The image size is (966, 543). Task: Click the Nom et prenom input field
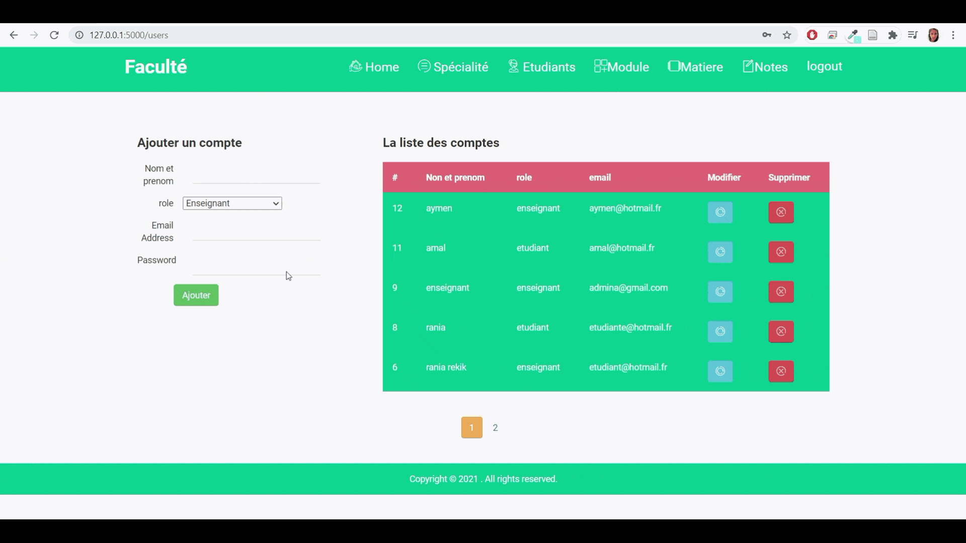coord(256,176)
